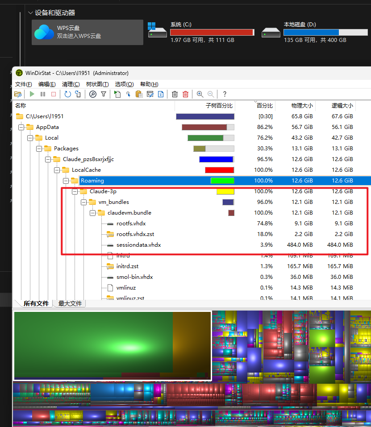Open the 清理(C) menu
Screen dimensions: 371x427
tap(71, 84)
